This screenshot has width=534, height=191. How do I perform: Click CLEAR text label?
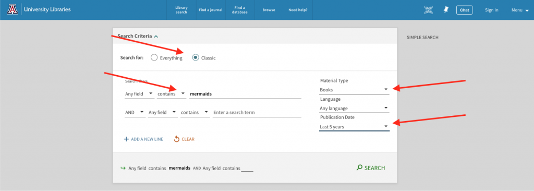point(188,139)
